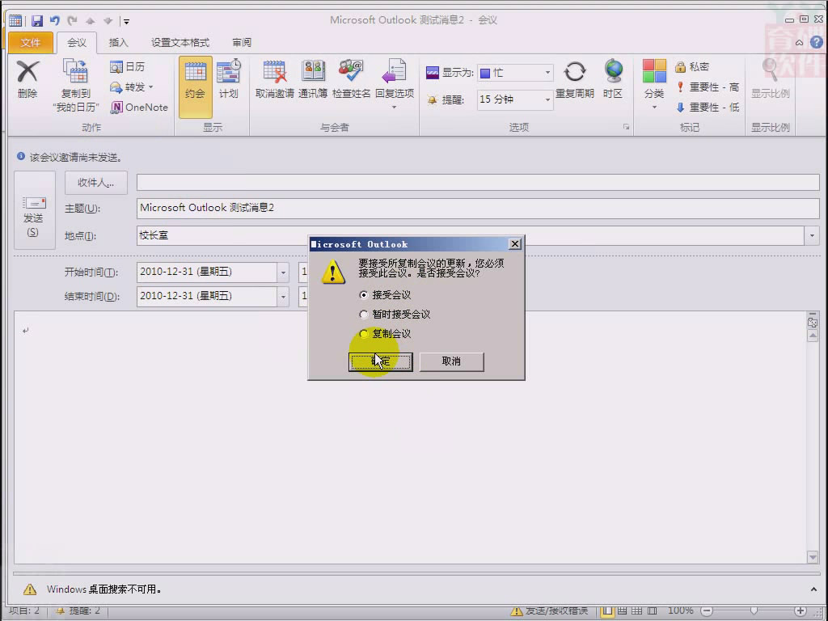Send to OneNote
828x621 pixels.
pos(139,108)
